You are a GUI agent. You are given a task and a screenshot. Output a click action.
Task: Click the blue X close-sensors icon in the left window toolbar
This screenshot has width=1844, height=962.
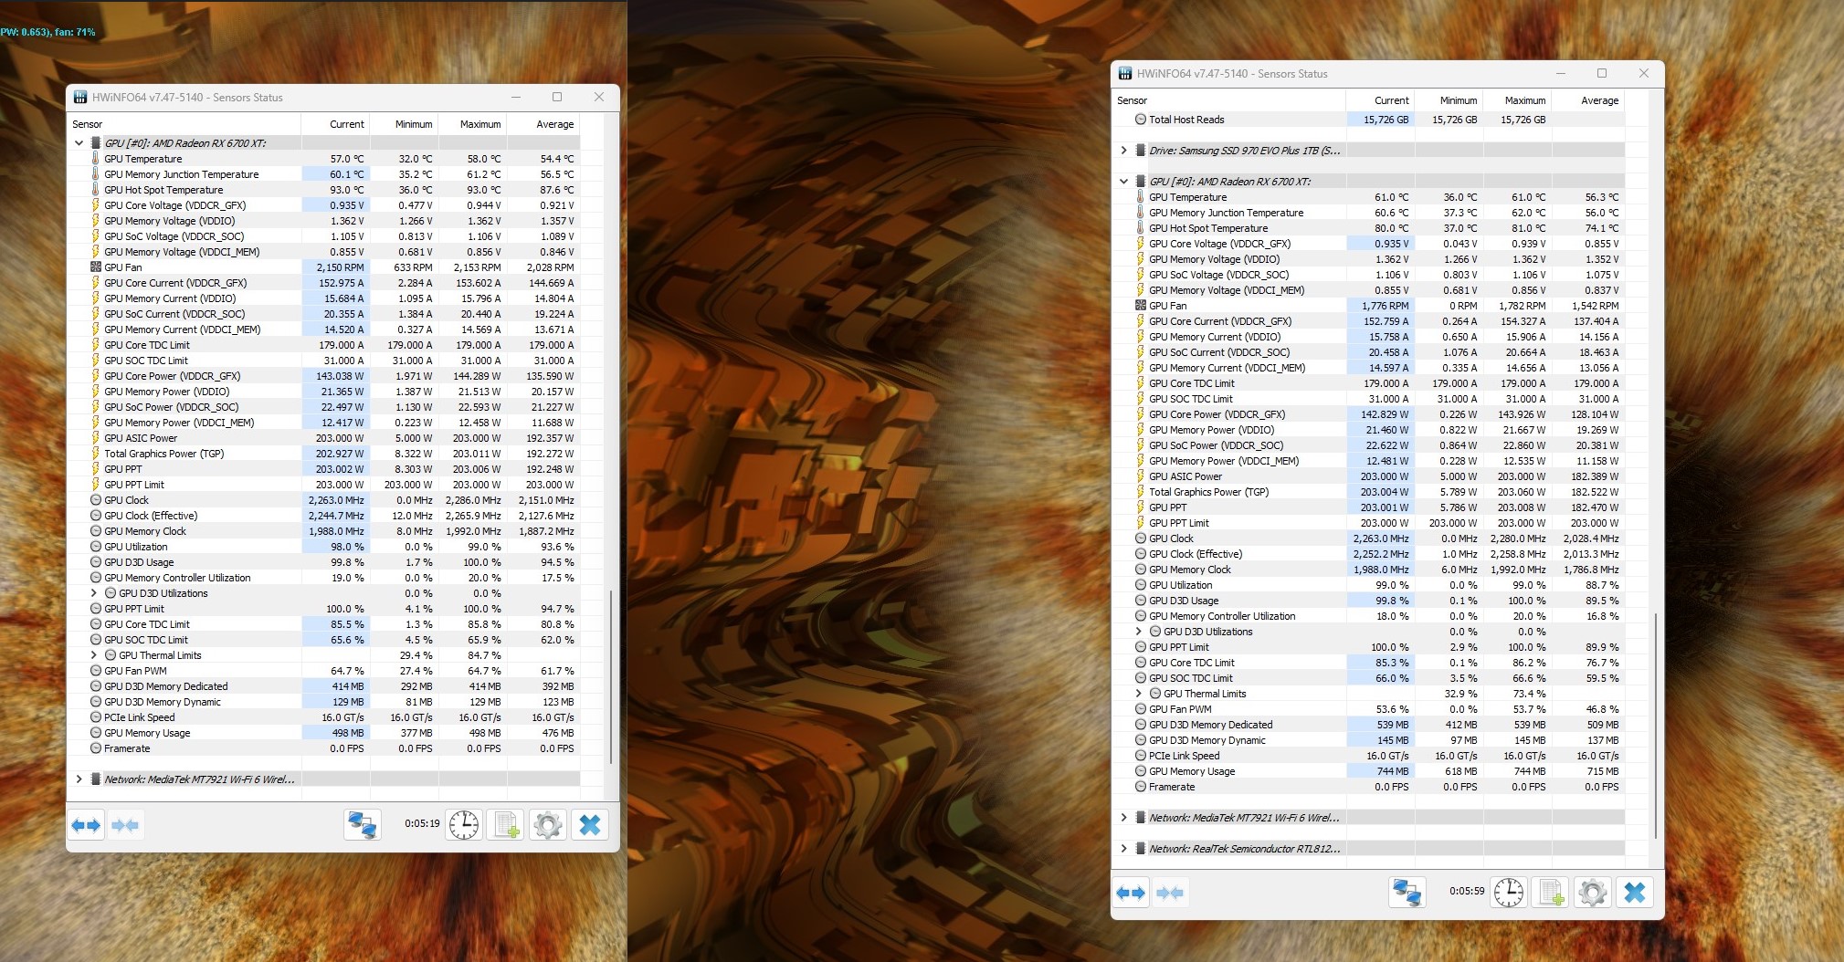[x=590, y=825]
